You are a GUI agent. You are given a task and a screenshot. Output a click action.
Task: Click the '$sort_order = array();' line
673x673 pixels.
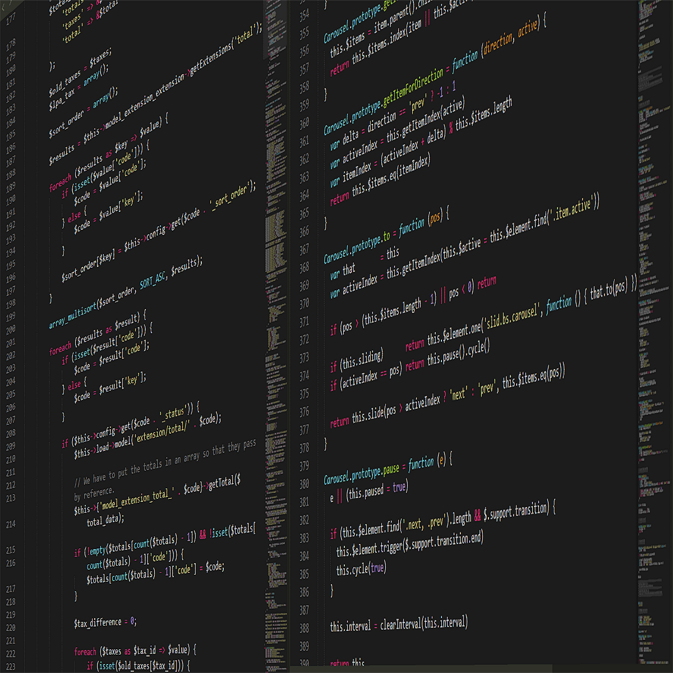pos(83,112)
